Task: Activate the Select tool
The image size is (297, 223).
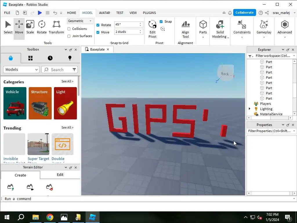Action: (x=8, y=28)
